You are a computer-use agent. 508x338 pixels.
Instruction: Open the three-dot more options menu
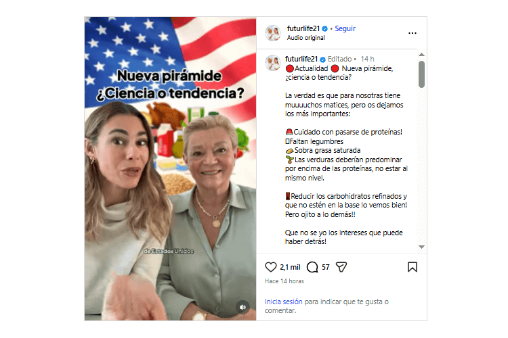click(412, 33)
